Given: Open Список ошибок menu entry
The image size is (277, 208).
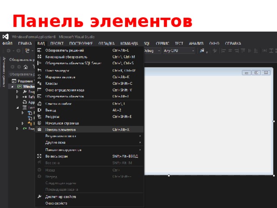Looking at the screenshot, I should tap(90, 104).
